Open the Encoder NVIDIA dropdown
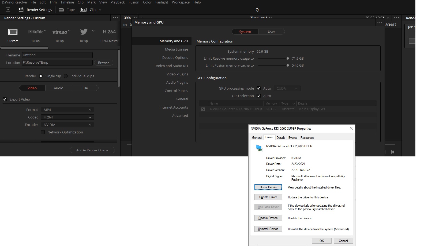This screenshot has height=250, width=428. (x=67, y=125)
